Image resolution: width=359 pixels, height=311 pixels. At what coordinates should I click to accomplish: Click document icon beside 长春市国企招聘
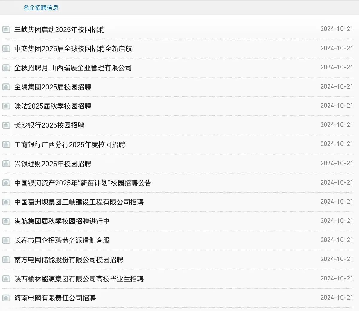[x=6, y=240]
